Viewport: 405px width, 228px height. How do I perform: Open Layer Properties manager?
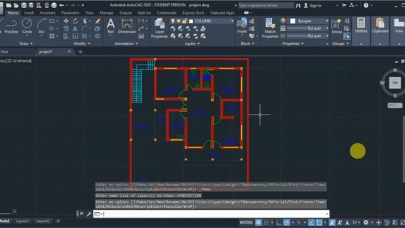[159, 28]
